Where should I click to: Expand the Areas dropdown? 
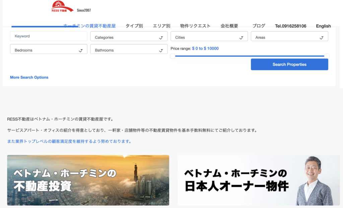tap(289, 36)
